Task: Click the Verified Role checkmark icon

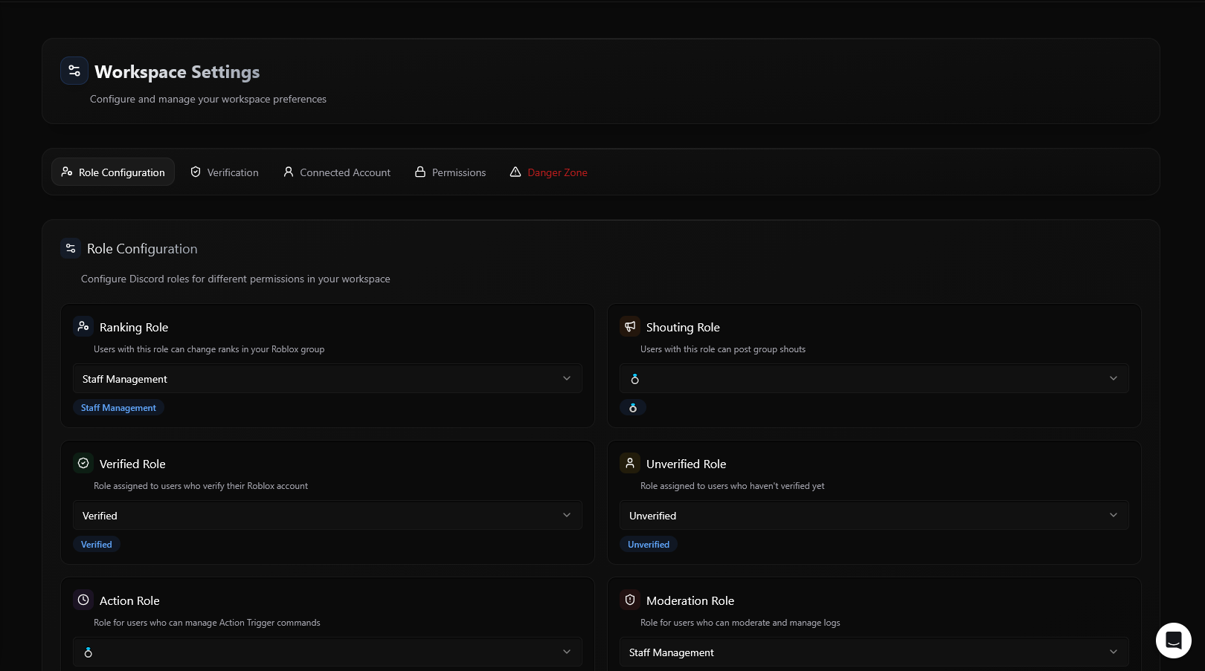Action: 83,464
